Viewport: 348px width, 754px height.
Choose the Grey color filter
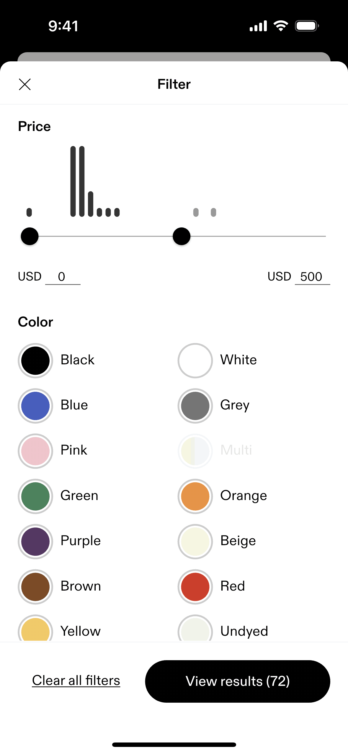(195, 406)
